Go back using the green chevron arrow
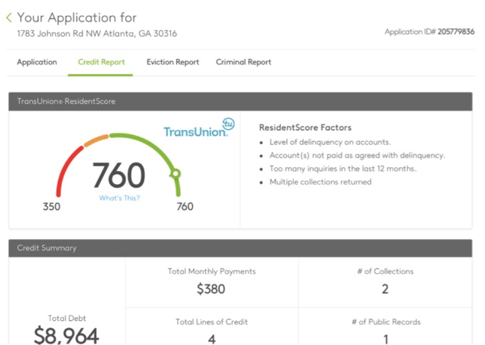Image resolution: width=485 pixels, height=345 pixels. (9, 17)
